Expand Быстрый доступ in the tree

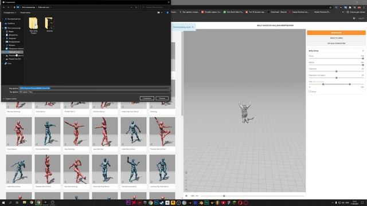(3, 19)
